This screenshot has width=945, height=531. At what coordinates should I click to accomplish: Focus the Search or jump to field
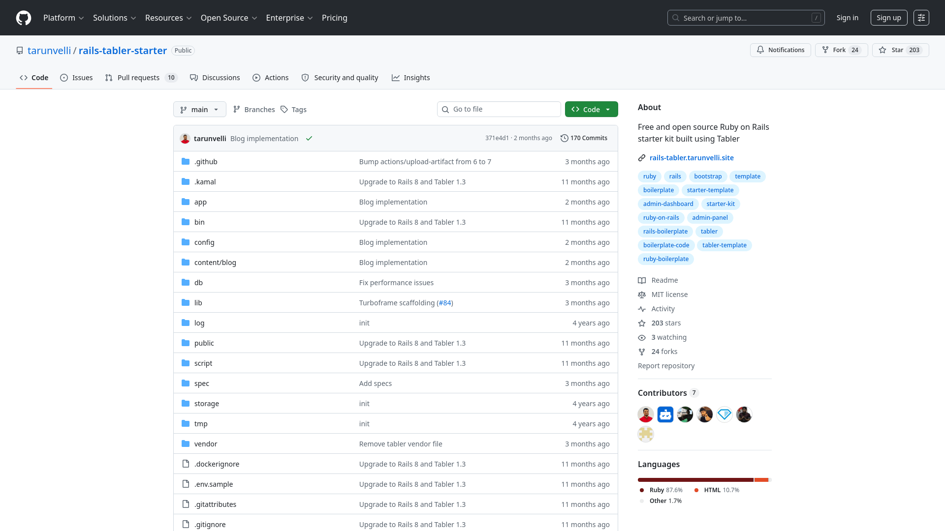coord(746,18)
